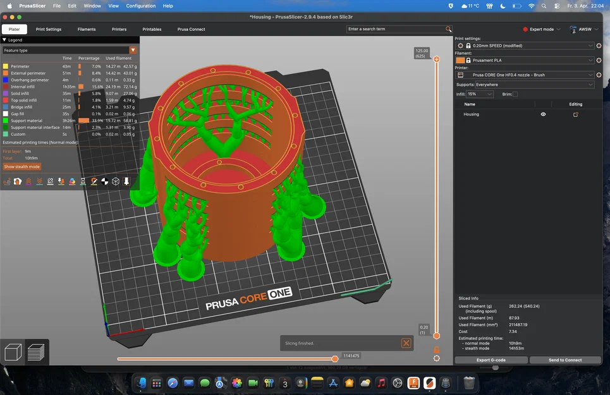The image size is (610, 395).
Task: Dismiss the 'Slicing finished' notification
Action: 406,343
